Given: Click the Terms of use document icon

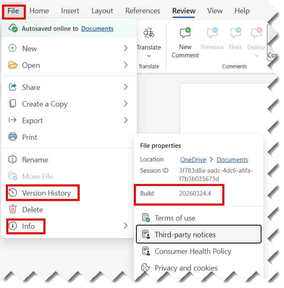Looking at the screenshot, I should tap(146, 218).
